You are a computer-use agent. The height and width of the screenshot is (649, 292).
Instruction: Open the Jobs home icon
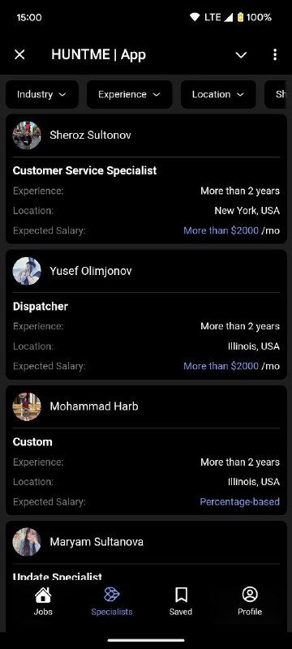coord(43,595)
